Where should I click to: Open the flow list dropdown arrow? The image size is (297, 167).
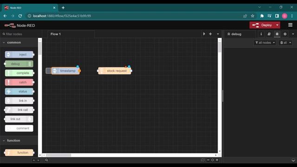[x=218, y=34]
